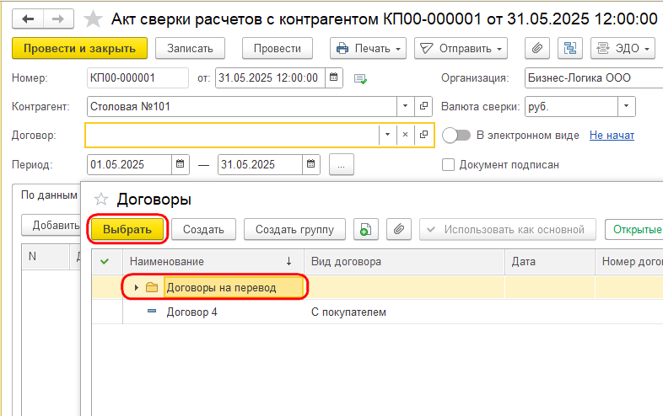The width and height of the screenshot is (663, 416).
Task: Toggle the В электронном виде switch
Action: point(456,136)
